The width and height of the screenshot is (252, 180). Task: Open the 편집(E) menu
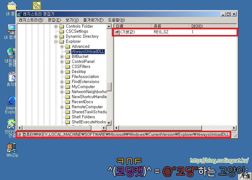[x=54, y=20]
